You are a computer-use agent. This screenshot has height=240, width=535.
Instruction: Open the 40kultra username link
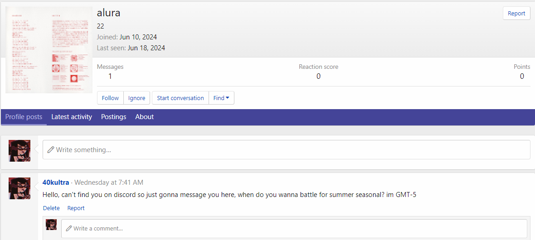56,182
